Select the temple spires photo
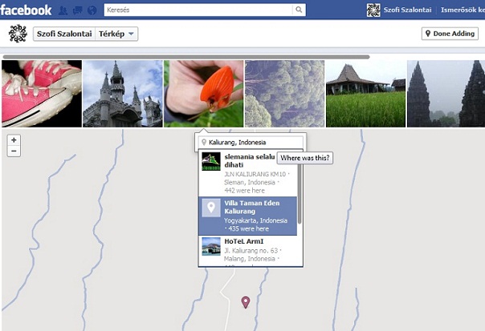Image resolution: width=485 pixels, height=331 pixels. click(446, 94)
